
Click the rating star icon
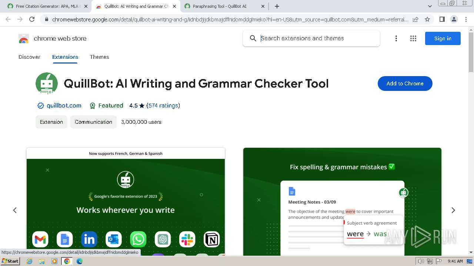(x=142, y=106)
